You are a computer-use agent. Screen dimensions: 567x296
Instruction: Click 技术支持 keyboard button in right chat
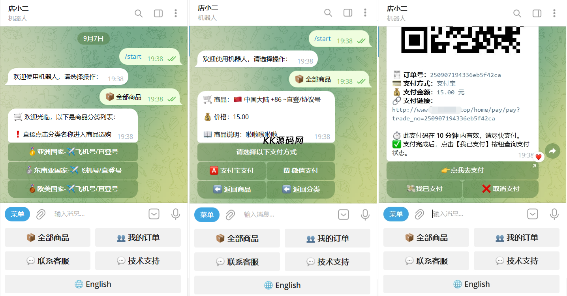[516, 261]
